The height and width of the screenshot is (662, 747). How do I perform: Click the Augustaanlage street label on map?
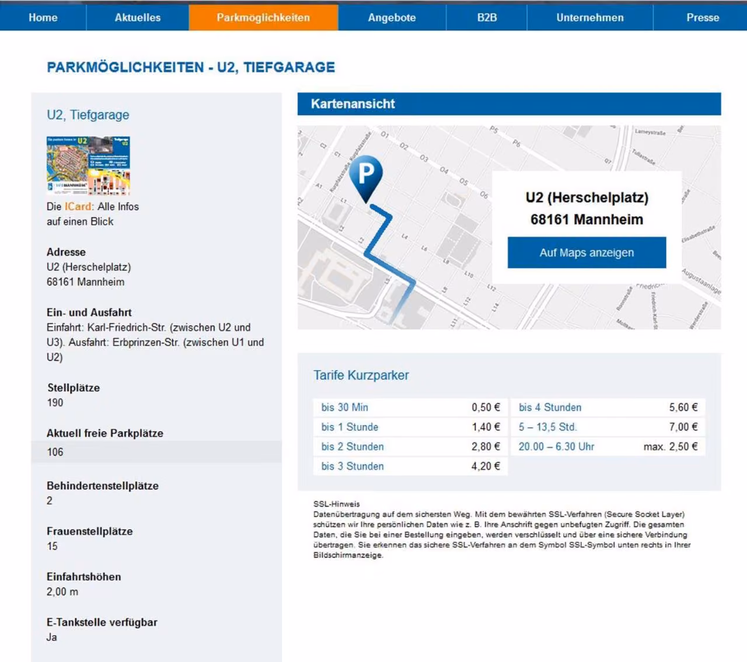[x=701, y=281]
